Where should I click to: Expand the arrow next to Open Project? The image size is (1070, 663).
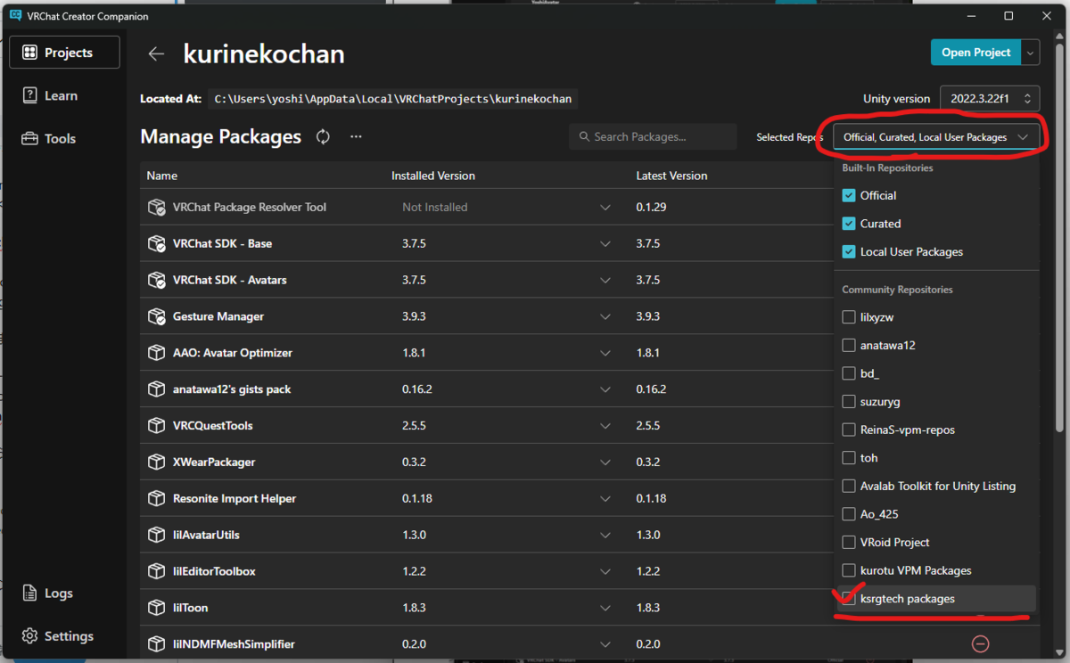coord(1031,53)
